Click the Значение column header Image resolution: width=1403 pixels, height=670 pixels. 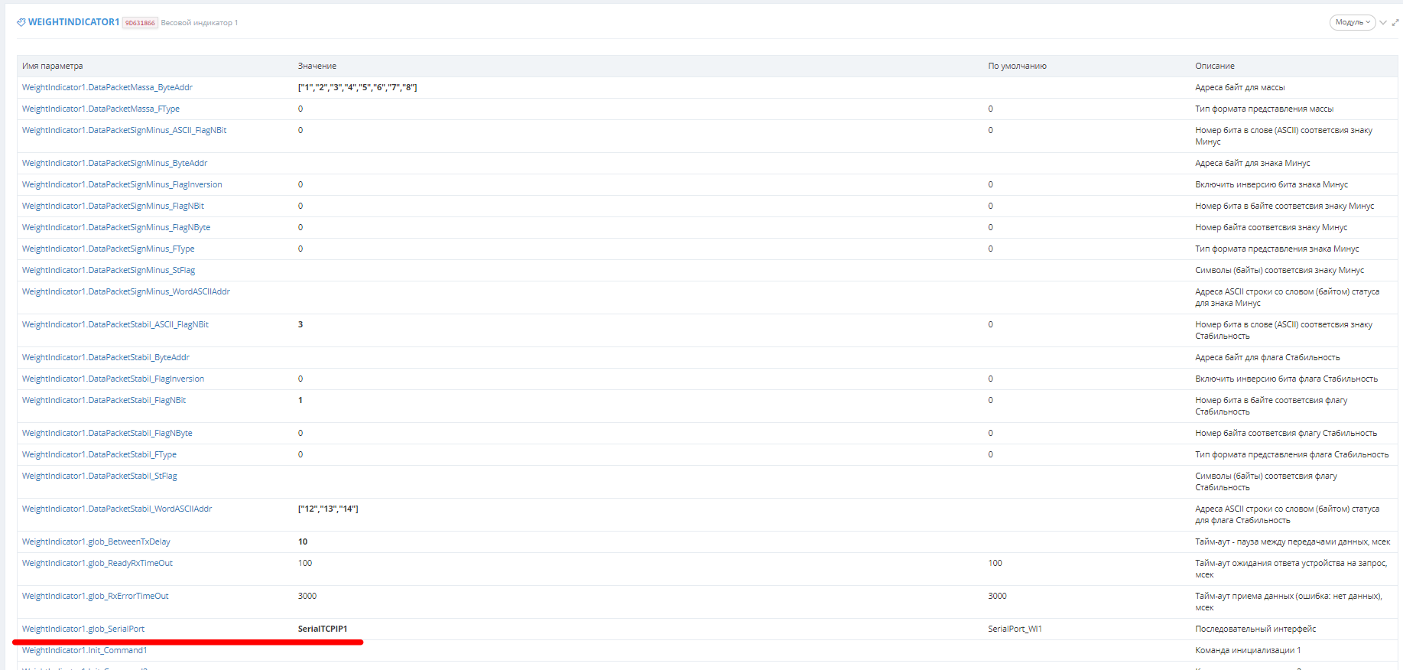317,66
